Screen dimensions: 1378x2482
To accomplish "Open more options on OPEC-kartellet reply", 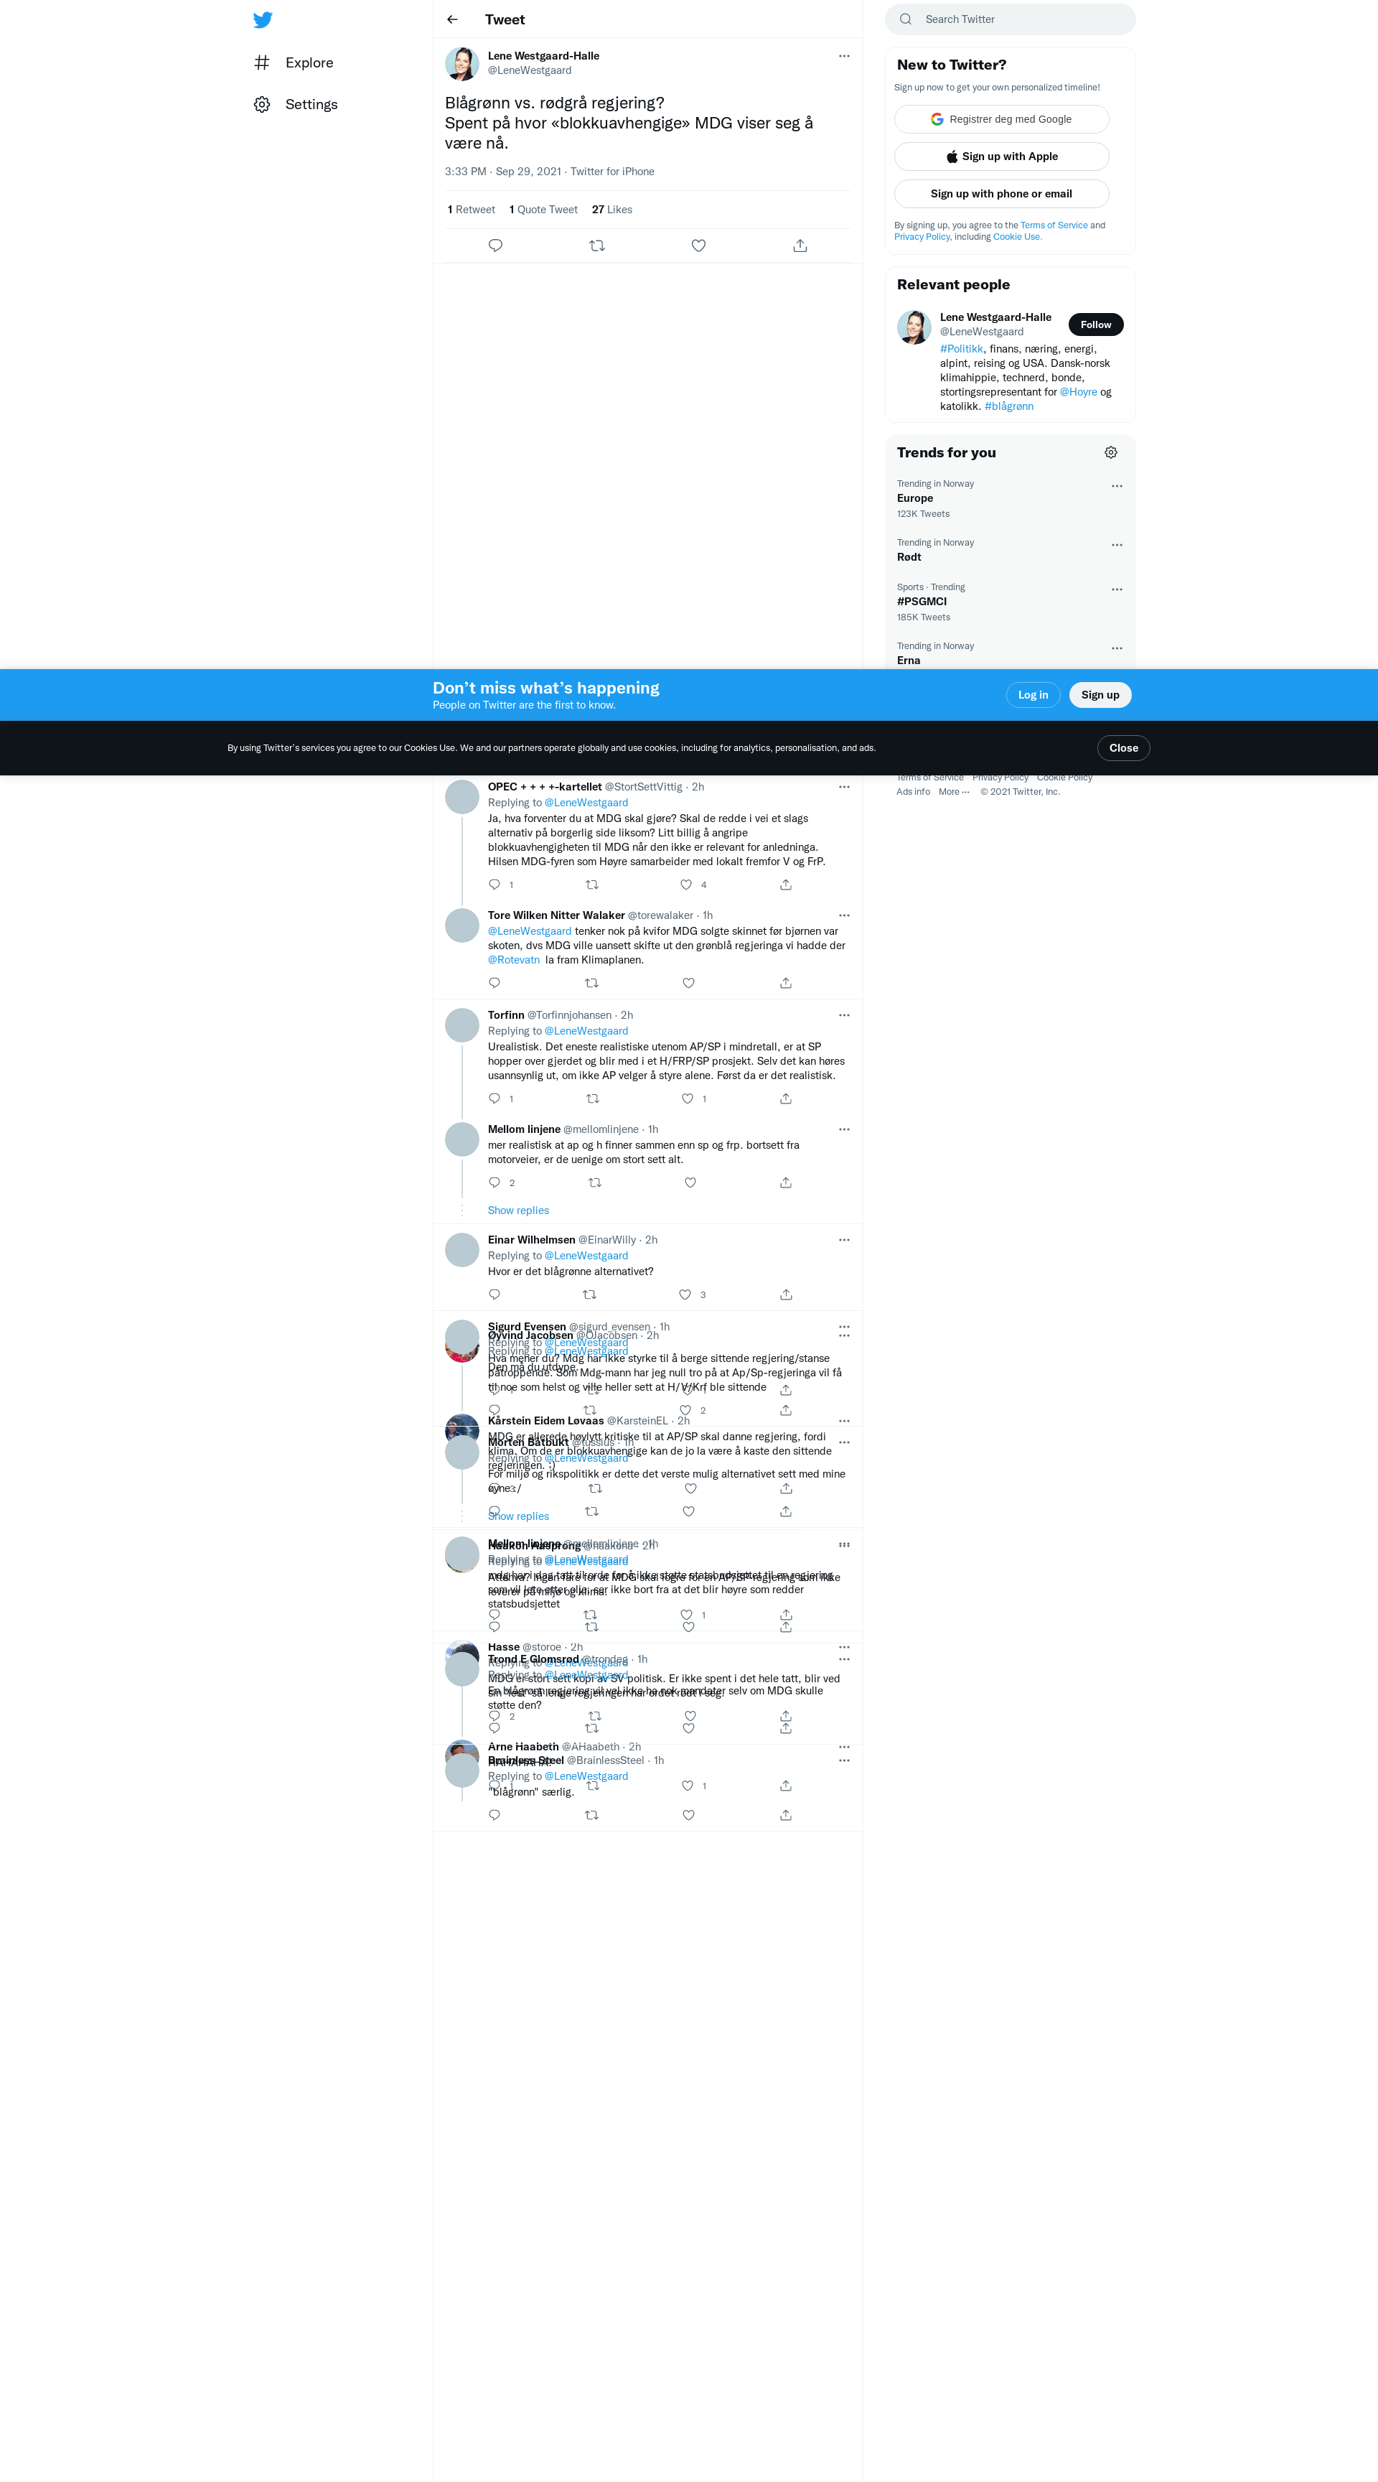I will tap(845, 787).
